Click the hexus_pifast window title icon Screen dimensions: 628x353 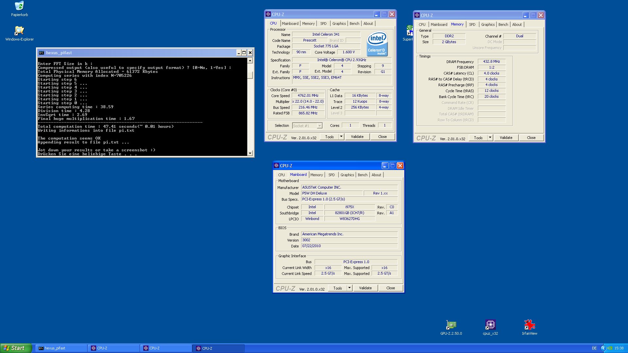click(x=41, y=53)
